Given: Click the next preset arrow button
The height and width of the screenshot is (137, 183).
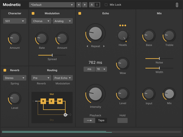Looking at the screenshot, I should 85,5.
